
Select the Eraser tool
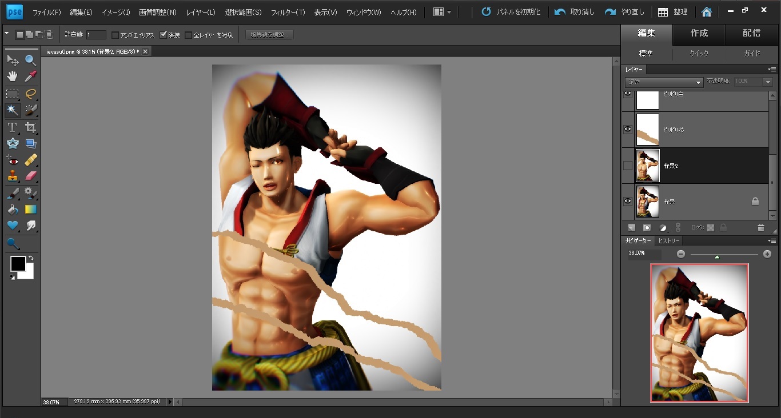click(x=31, y=176)
